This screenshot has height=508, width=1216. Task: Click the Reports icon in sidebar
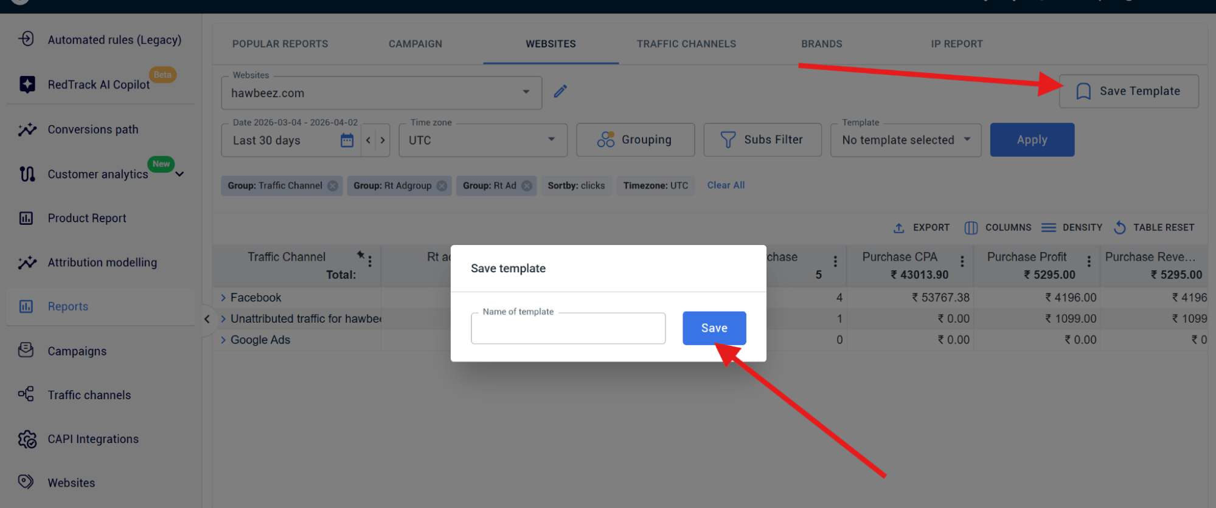point(26,306)
